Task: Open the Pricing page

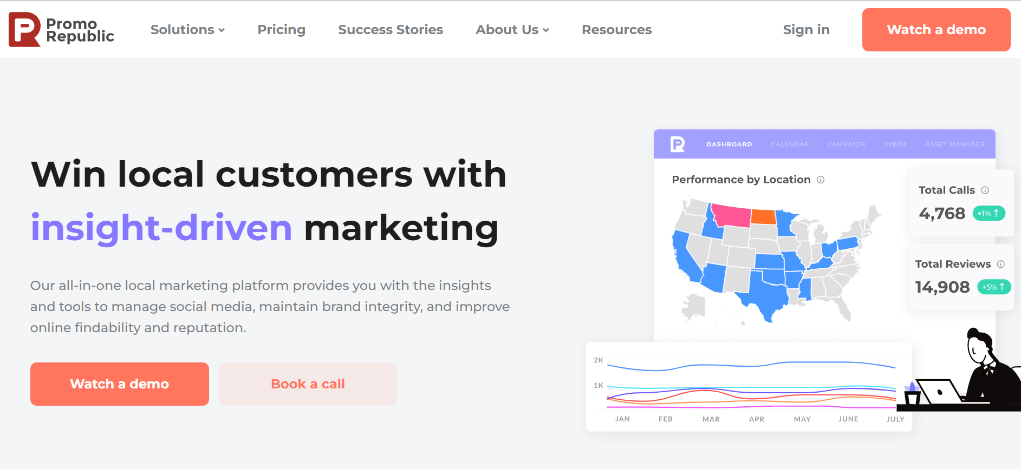Action: 281,30
